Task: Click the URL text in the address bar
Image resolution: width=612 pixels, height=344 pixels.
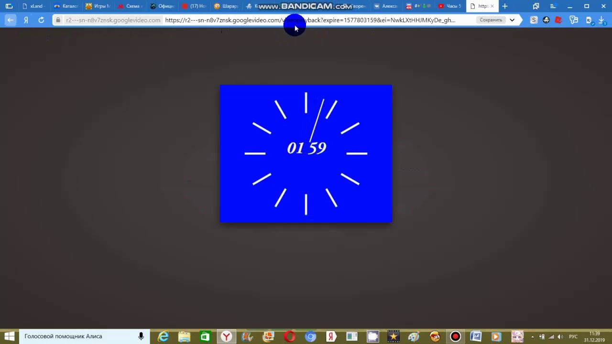Action: point(310,20)
